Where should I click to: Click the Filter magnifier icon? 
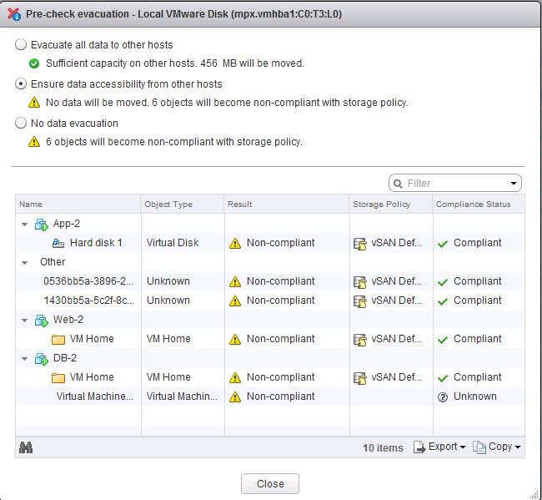click(x=398, y=184)
